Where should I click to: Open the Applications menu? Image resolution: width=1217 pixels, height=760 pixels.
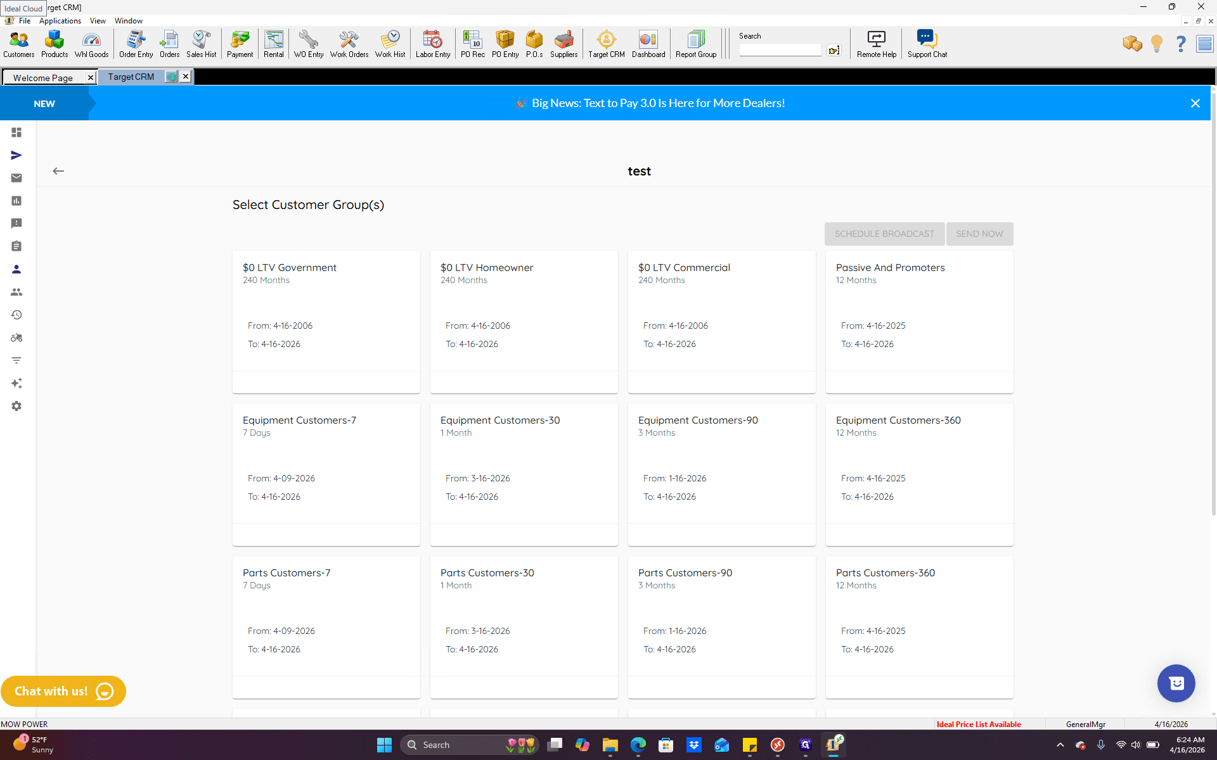(x=60, y=21)
